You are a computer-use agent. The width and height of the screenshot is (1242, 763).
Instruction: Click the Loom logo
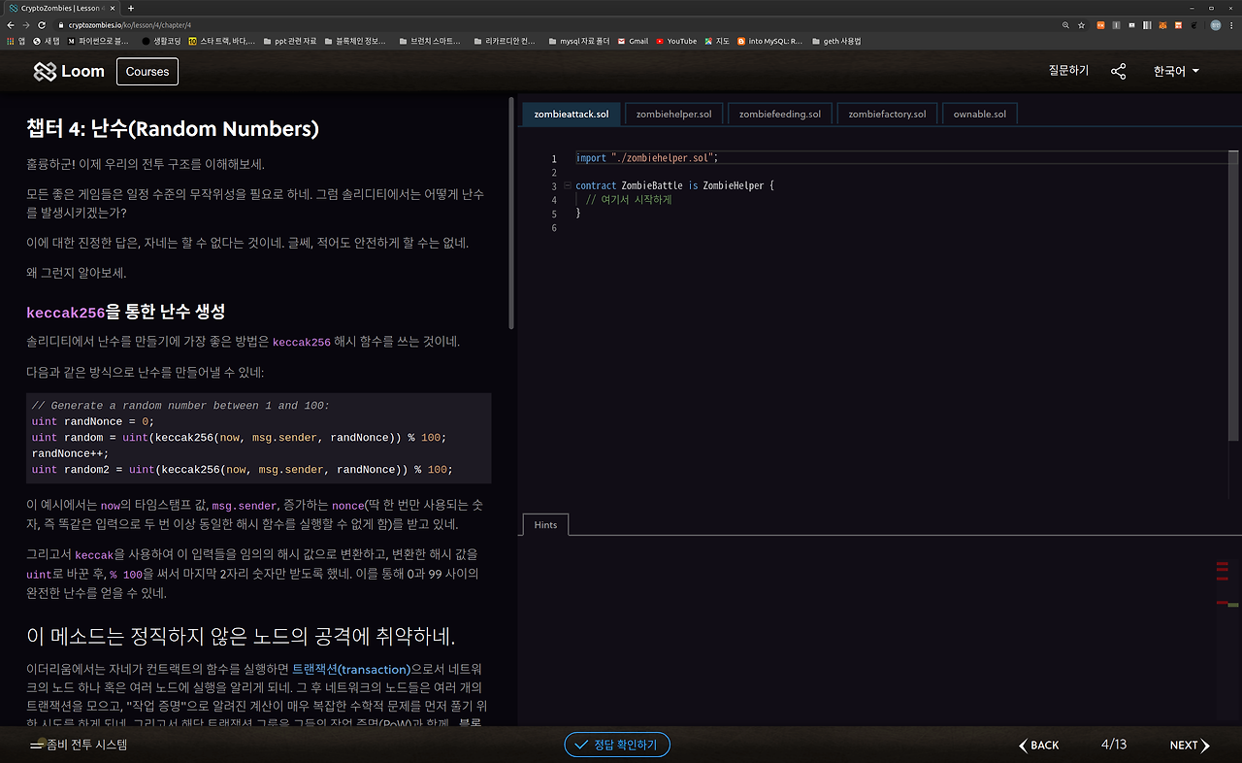click(69, 71)
